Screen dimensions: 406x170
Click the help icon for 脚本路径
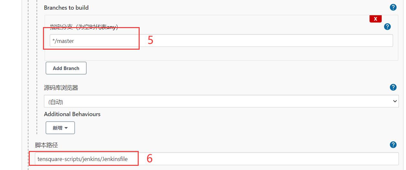[393, 145]
